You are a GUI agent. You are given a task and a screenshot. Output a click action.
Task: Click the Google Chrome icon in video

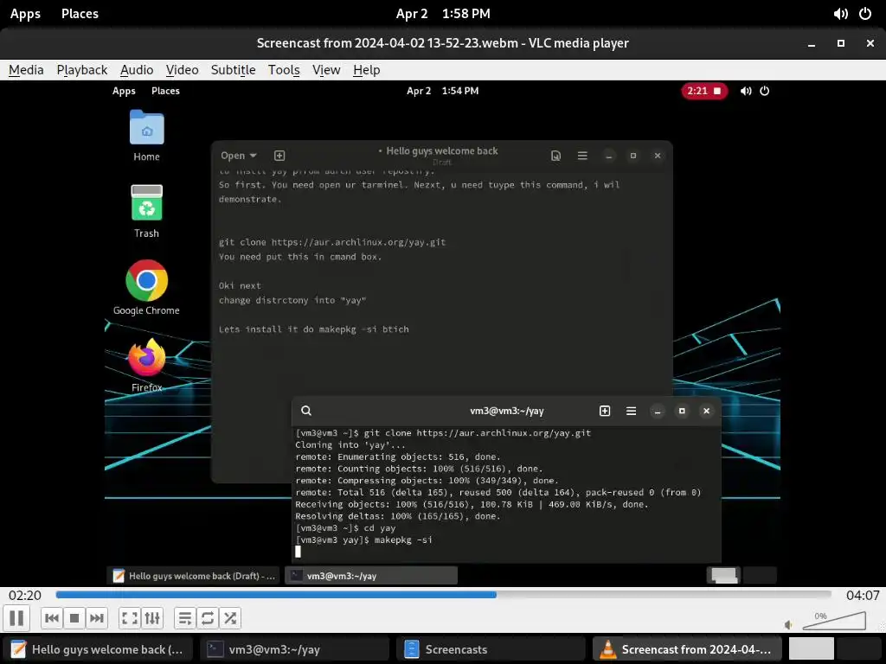[146, 287]
